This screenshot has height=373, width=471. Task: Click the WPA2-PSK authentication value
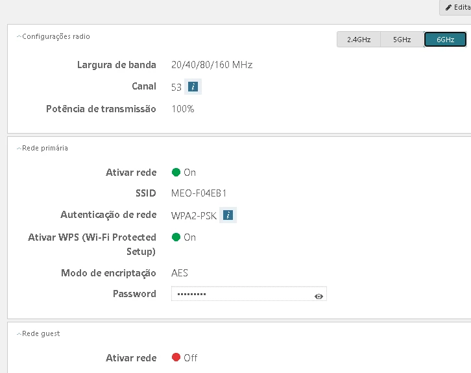point(193,216)
